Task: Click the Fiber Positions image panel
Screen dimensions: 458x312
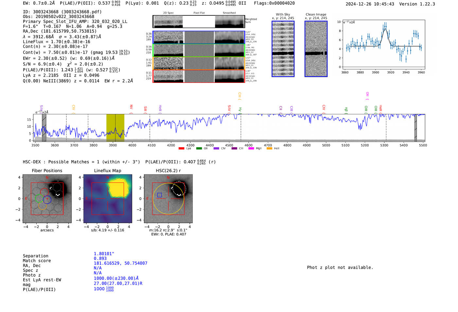Action: (47, 198)
